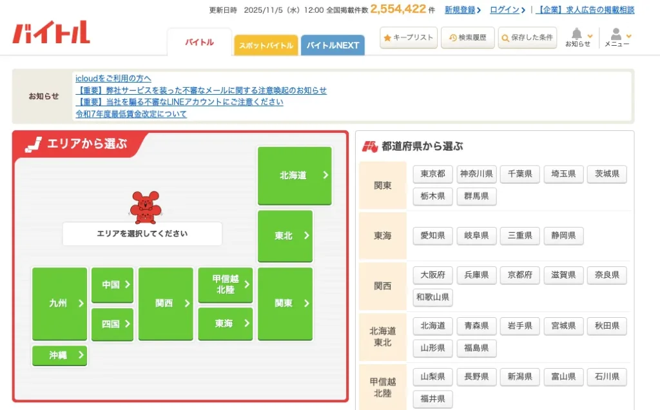Click the red mouse mascot character
660x410 pixels.
pos(144,207)
